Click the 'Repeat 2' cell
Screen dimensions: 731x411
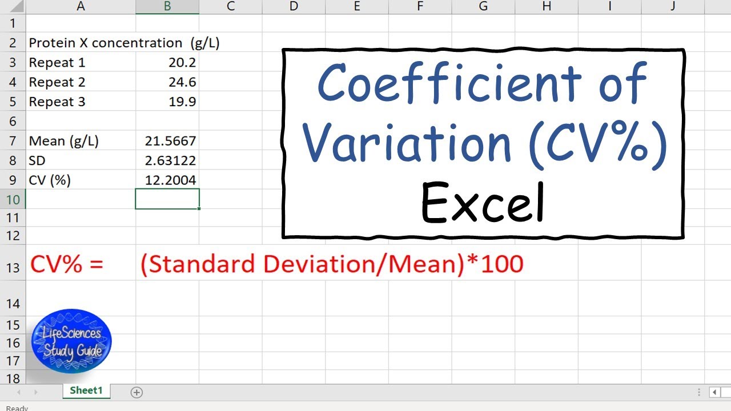(x=81, y=82)
